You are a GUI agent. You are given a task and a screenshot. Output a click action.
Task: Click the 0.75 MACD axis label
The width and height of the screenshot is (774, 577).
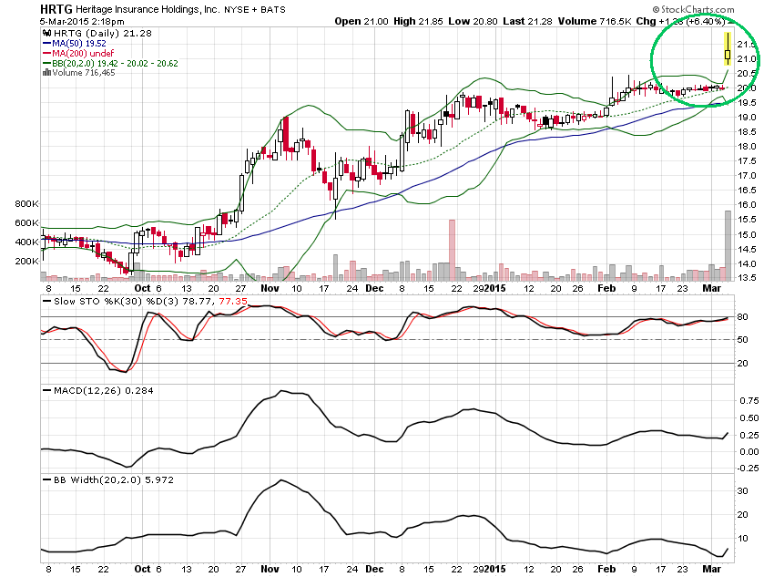click(749, 401)
